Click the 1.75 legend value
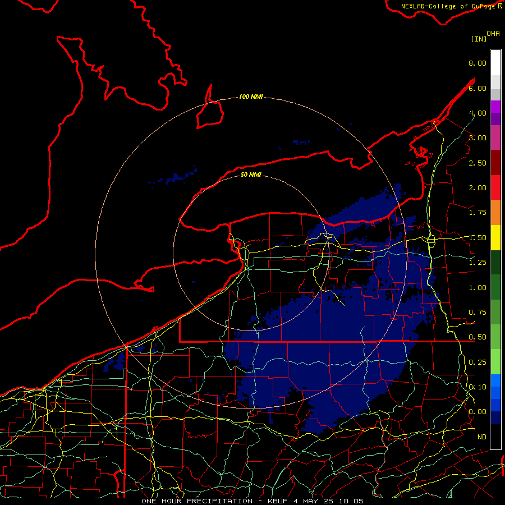Viewport: 505px width, 505px height. coord(478,213)
